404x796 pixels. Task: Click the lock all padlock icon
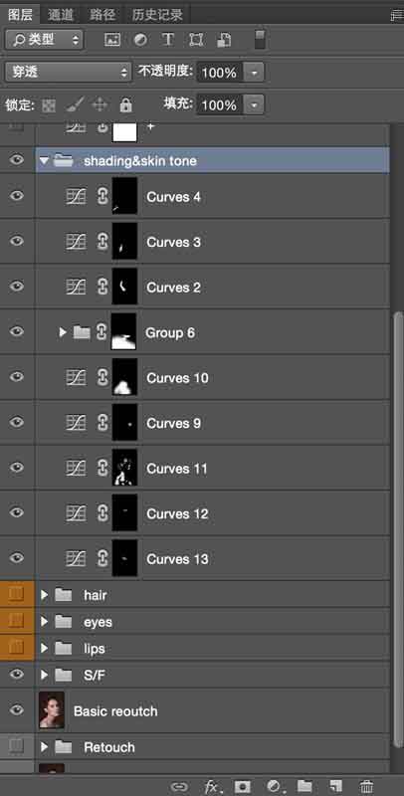[125, 105]
